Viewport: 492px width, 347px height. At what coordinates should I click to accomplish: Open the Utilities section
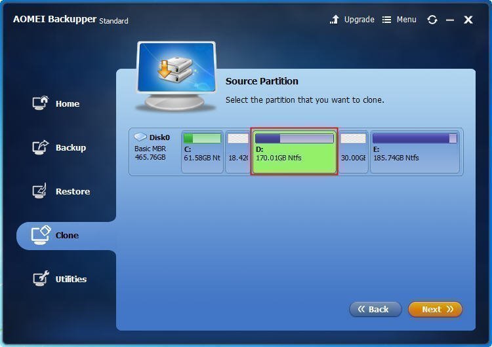pyautogui.click(x=60, y=279)
